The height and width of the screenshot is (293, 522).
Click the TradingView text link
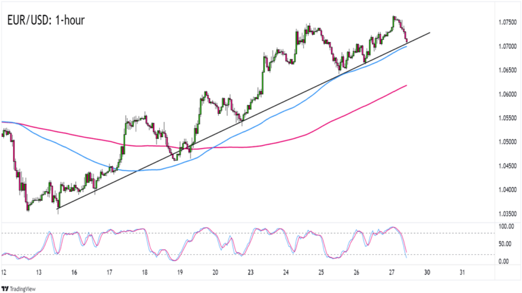point(22,289)
